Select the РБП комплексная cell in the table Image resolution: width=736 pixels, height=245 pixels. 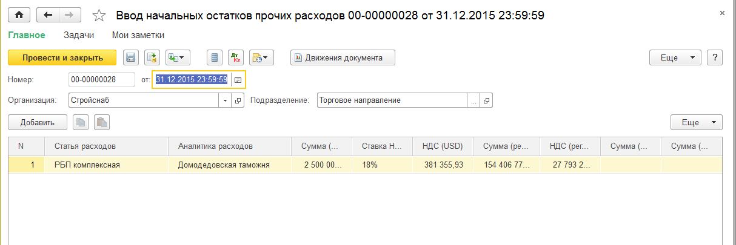tap(87, 165)
